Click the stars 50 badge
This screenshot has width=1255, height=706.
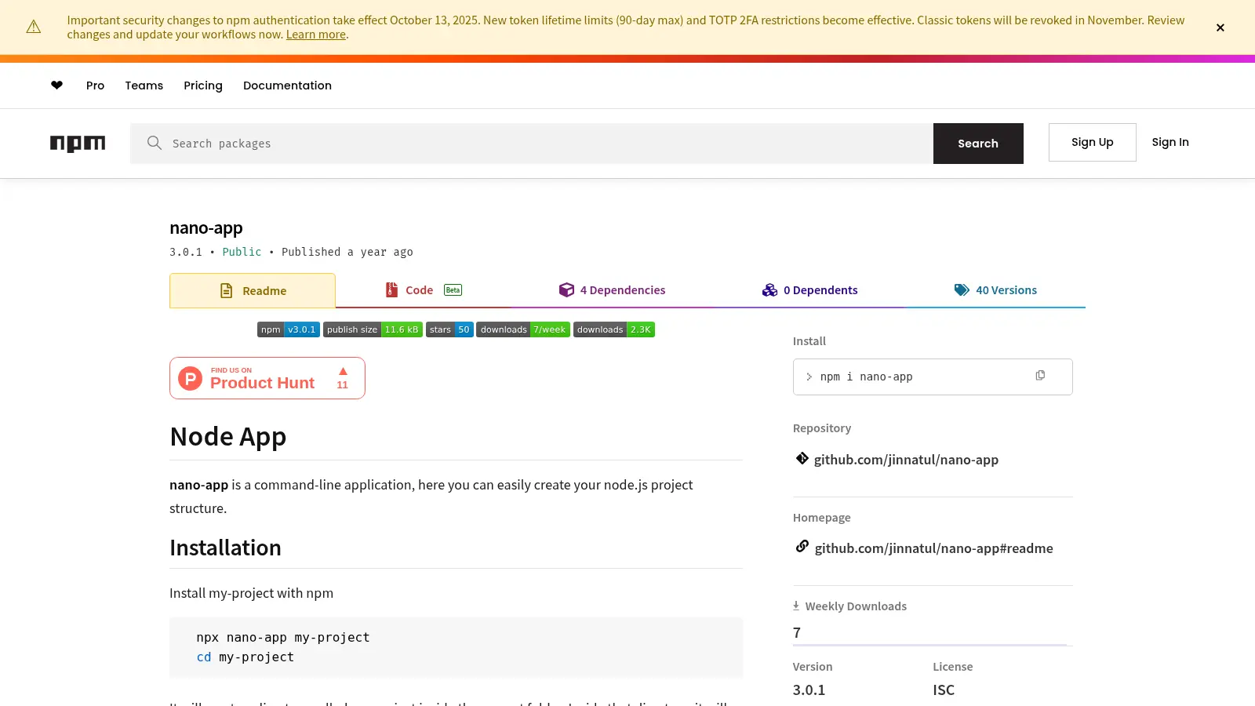click(x=449, y=329)
